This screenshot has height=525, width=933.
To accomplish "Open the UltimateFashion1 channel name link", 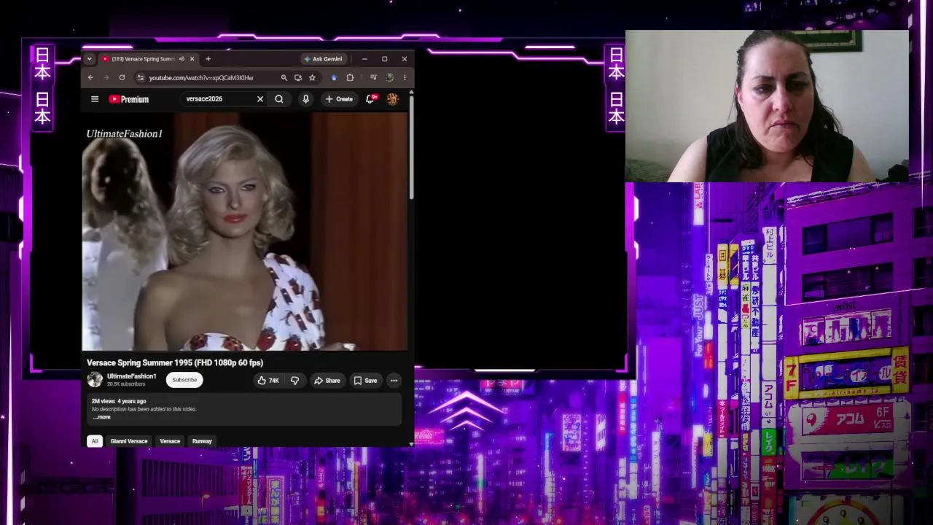I will 132,376.
